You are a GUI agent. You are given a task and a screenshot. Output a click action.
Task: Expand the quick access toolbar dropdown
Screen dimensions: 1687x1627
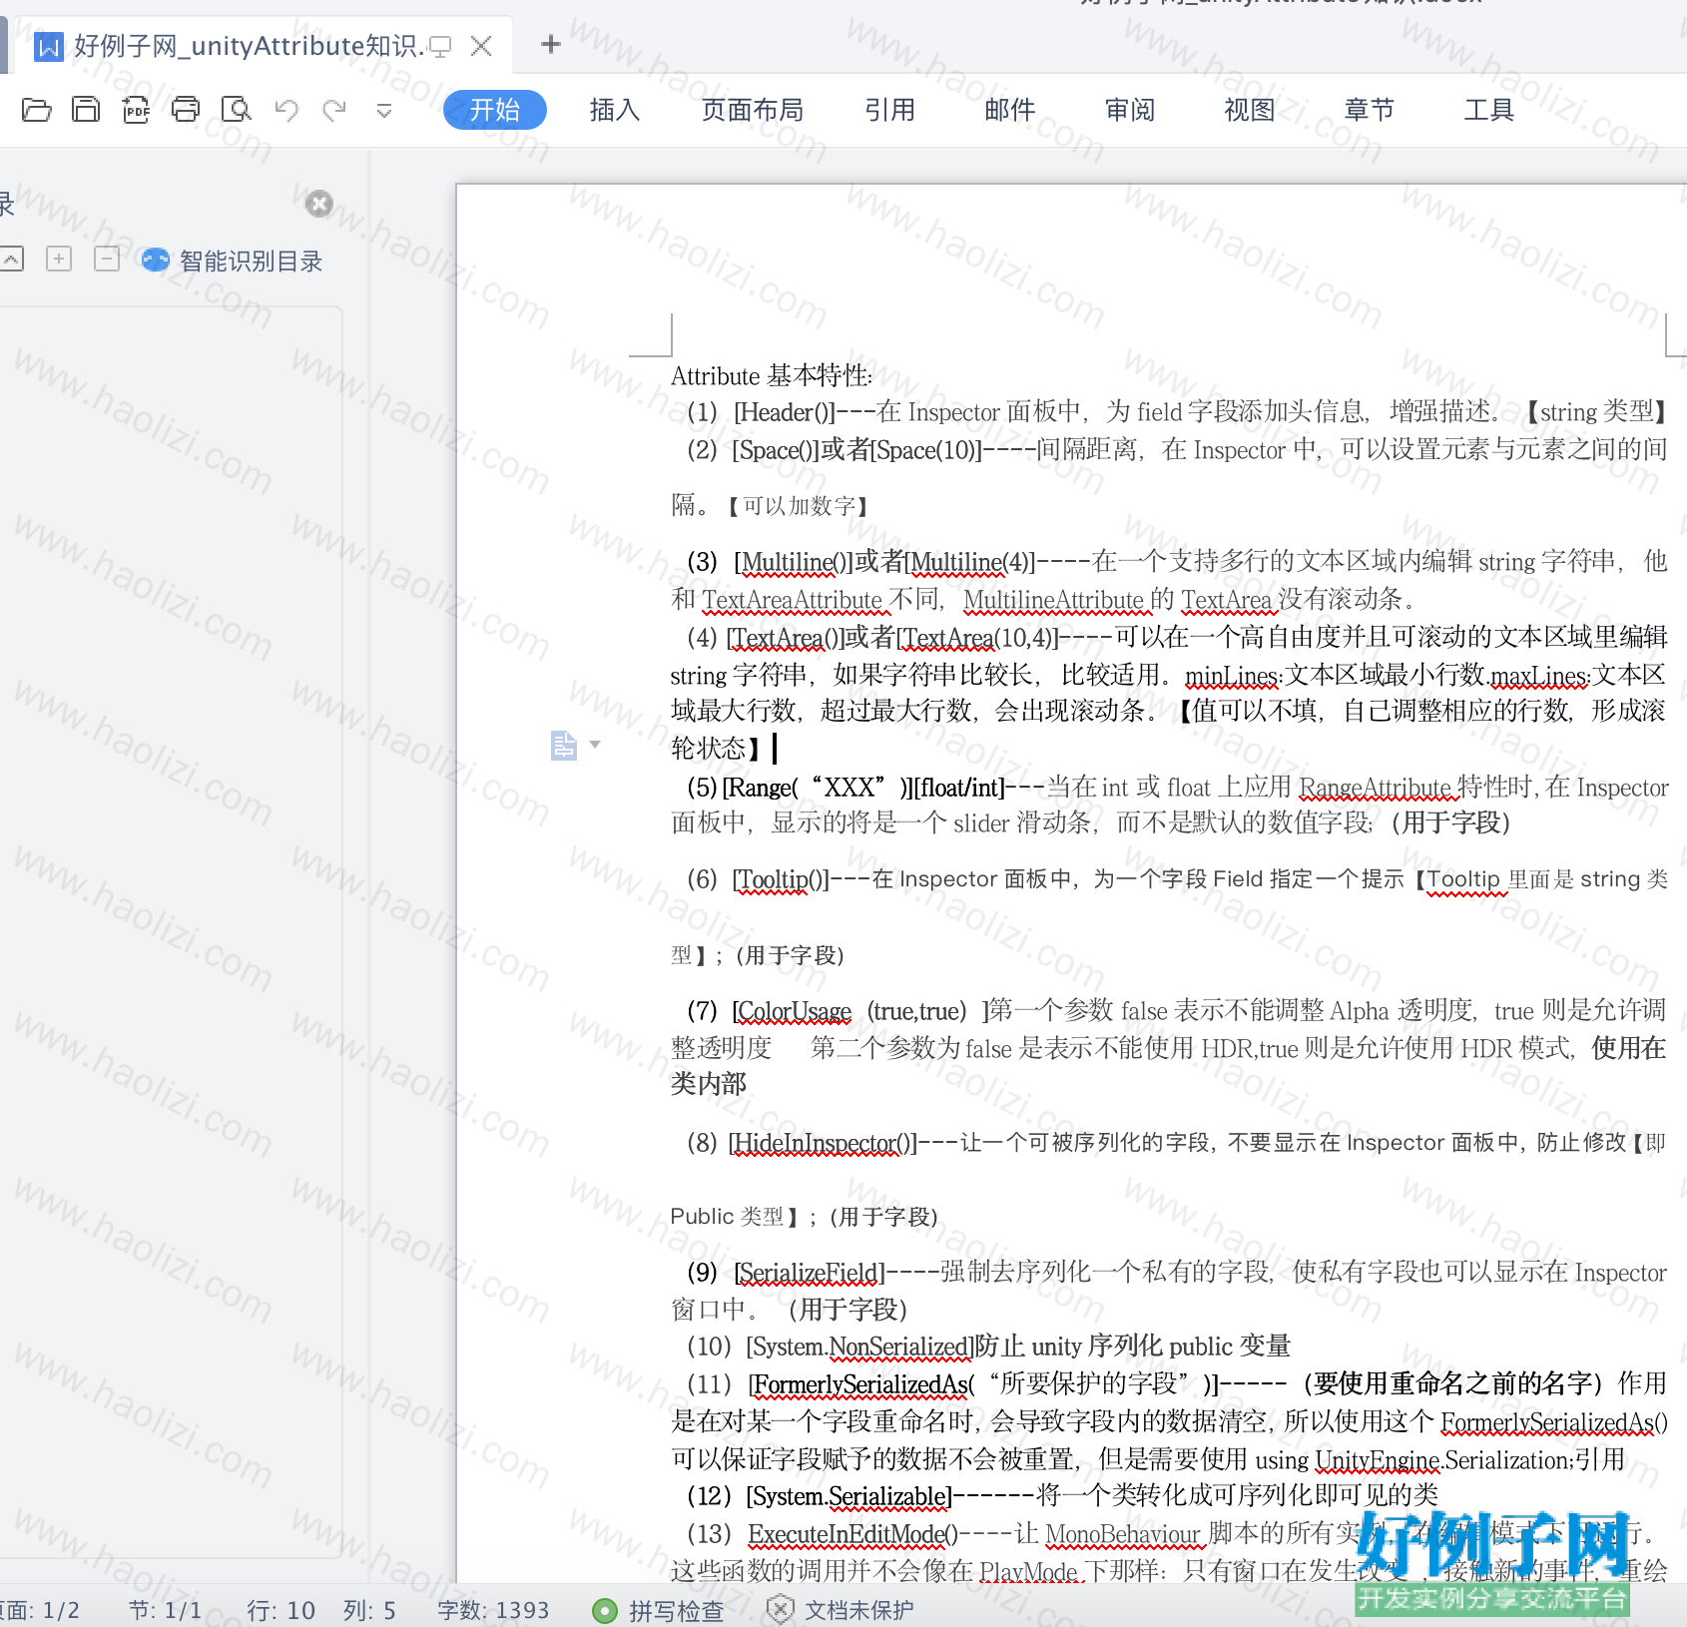point(384,111)
